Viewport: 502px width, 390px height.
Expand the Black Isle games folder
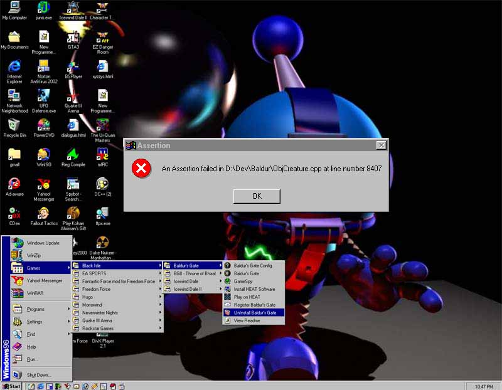(x=117, y=266)
